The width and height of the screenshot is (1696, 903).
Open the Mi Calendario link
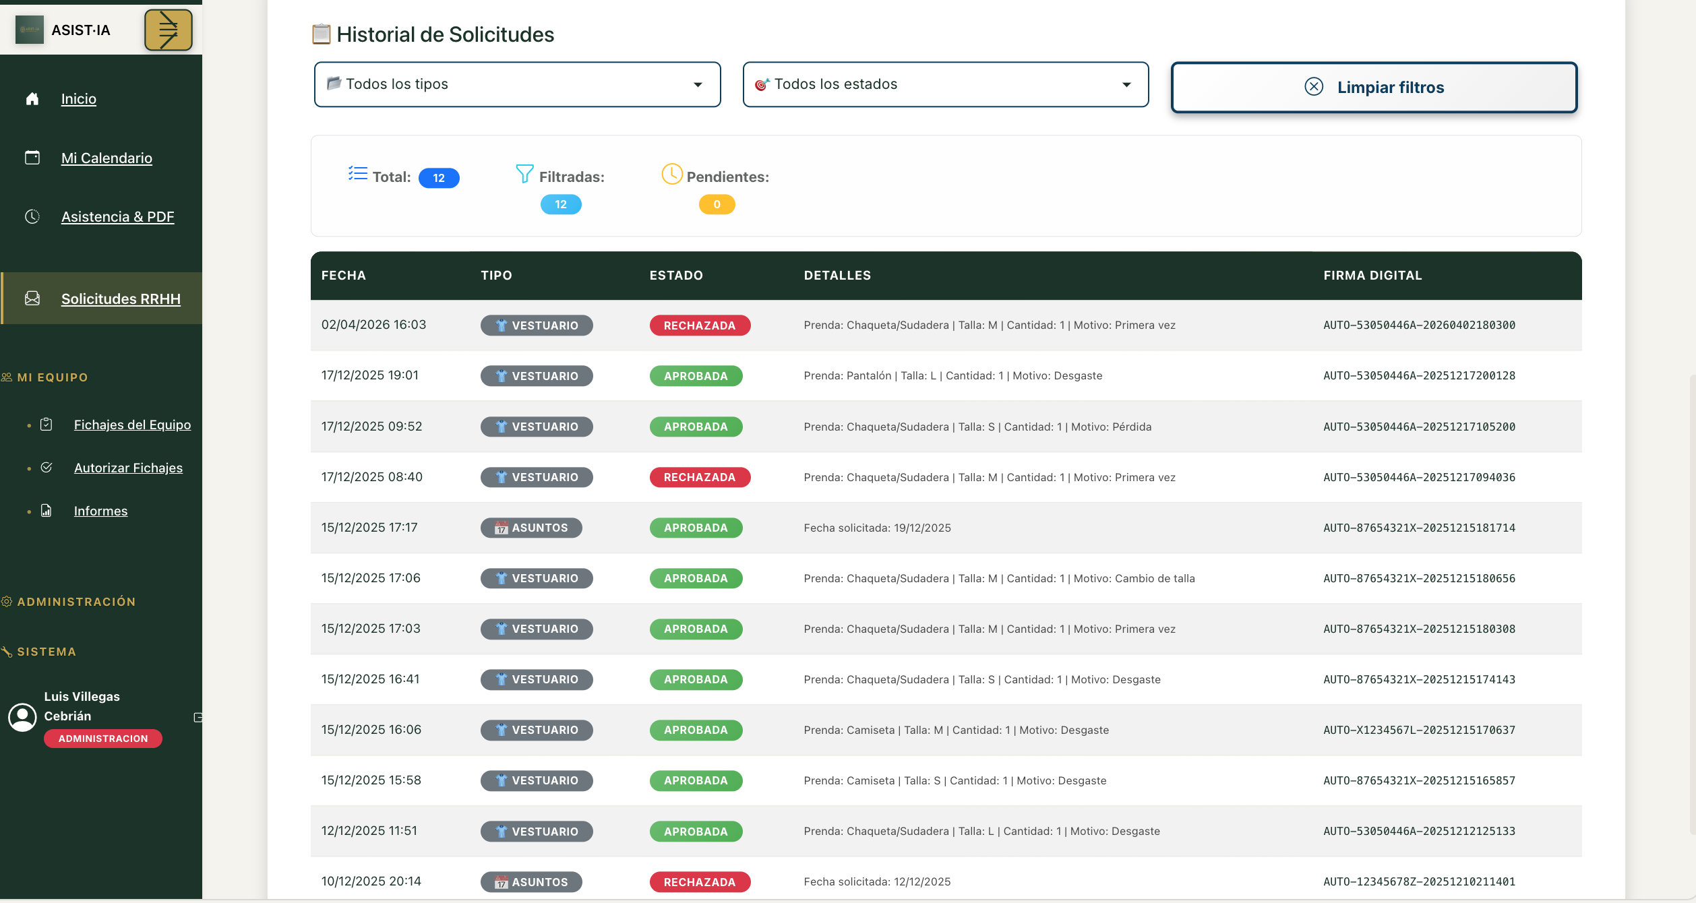pyautogui.click(x=107, y=158)
